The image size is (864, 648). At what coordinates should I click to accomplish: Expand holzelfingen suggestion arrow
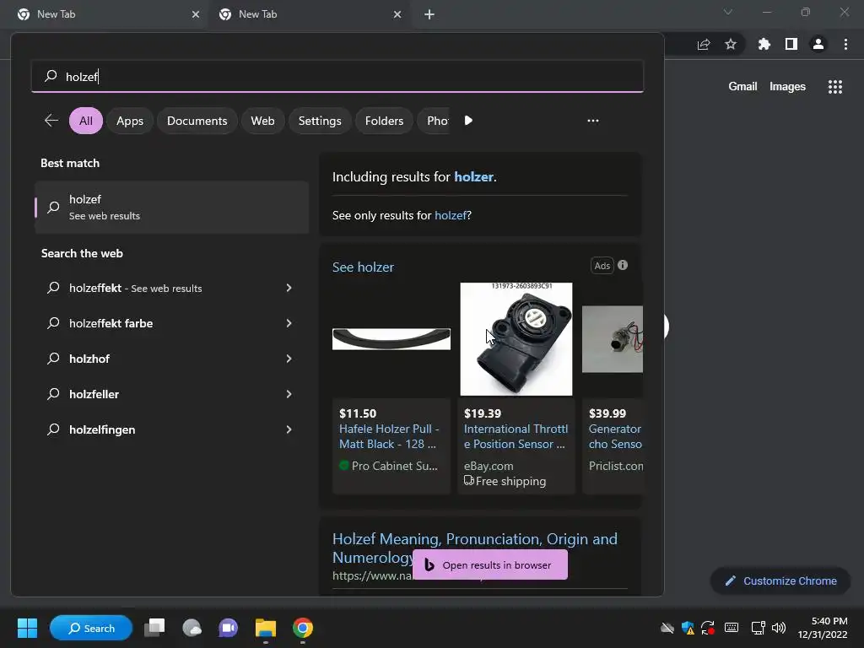coord(289,429)
